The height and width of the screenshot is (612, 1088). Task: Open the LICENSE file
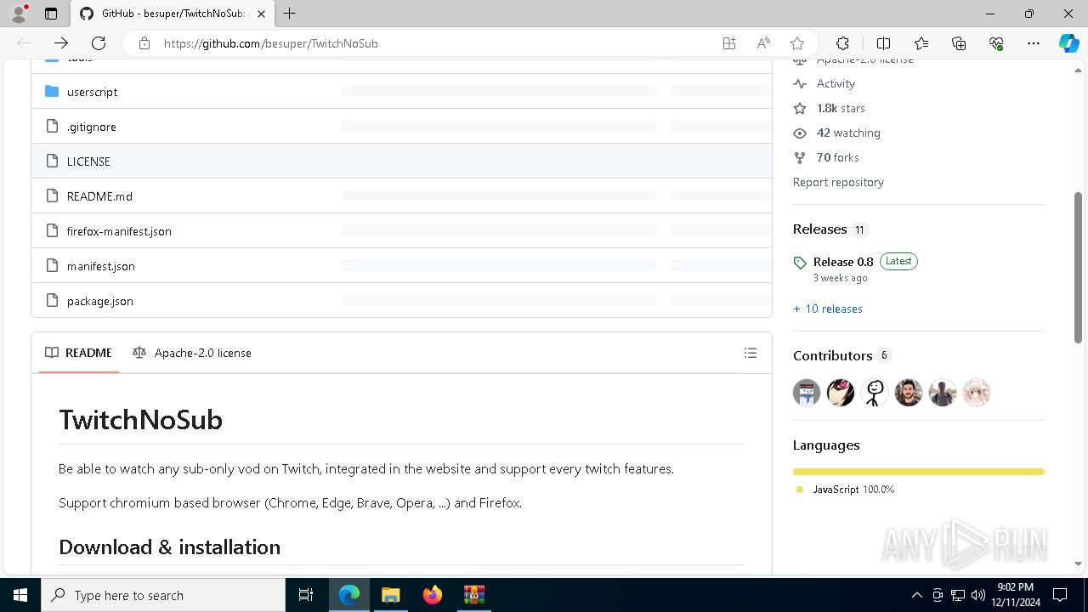88,161
